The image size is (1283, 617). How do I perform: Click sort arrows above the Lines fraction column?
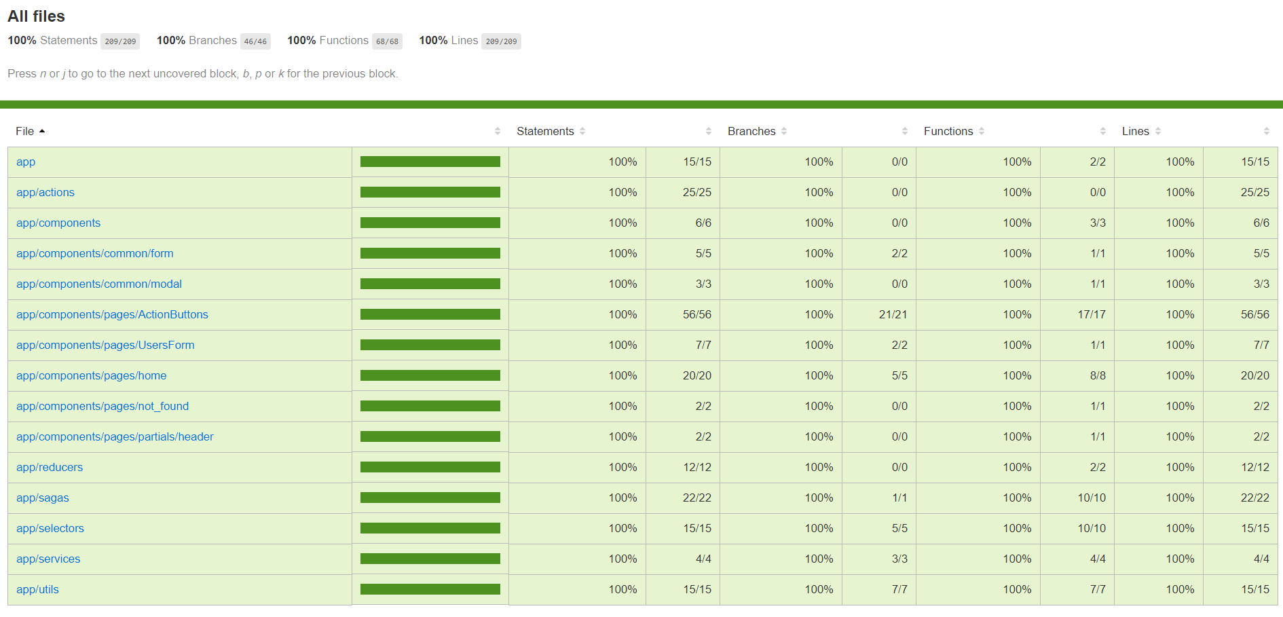[x=1267, y=131]
